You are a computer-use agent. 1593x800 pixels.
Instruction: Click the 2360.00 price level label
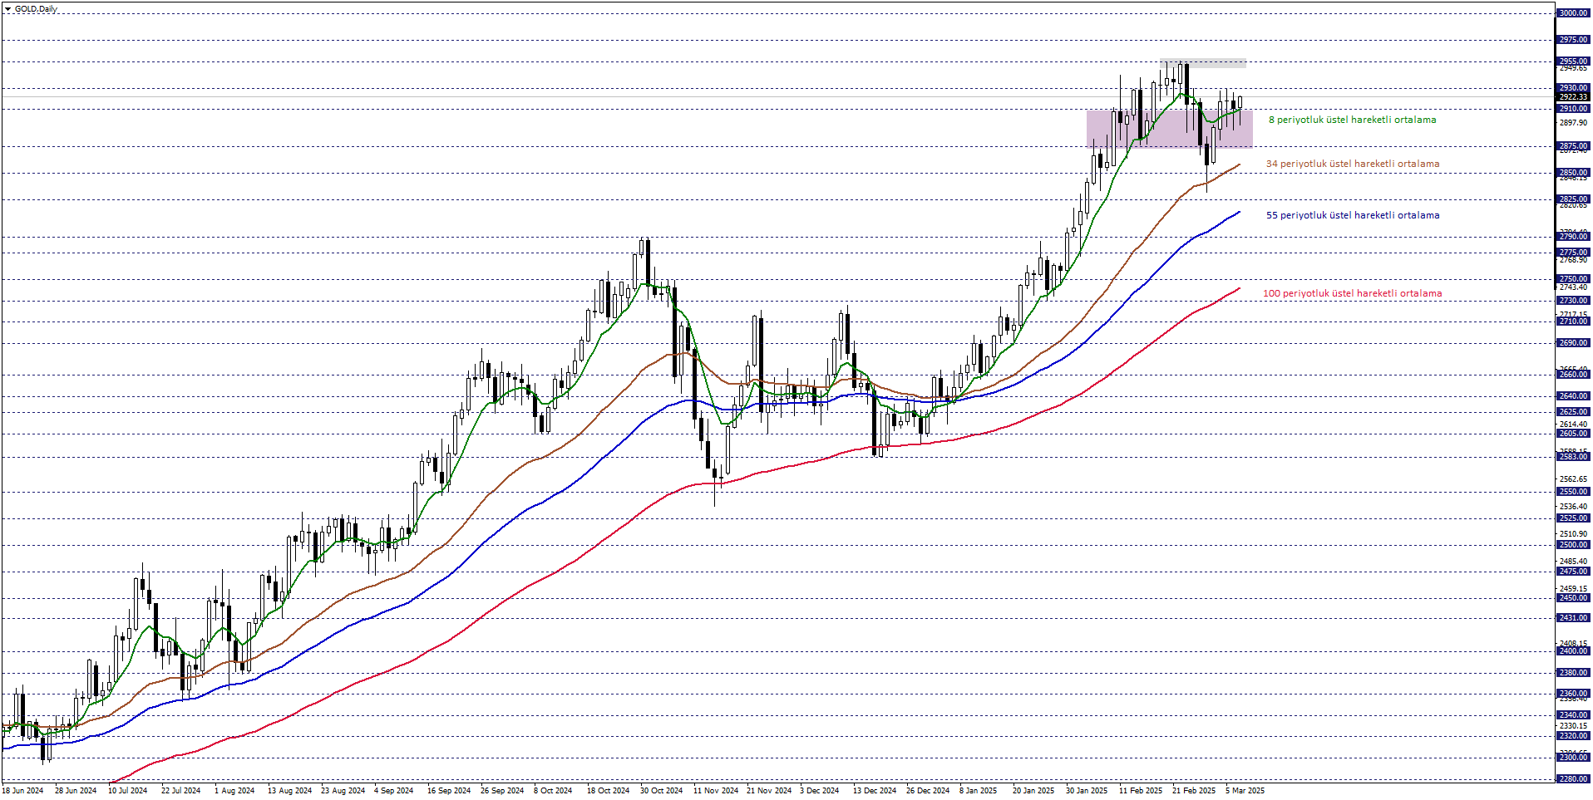(x=1573, y=694)
